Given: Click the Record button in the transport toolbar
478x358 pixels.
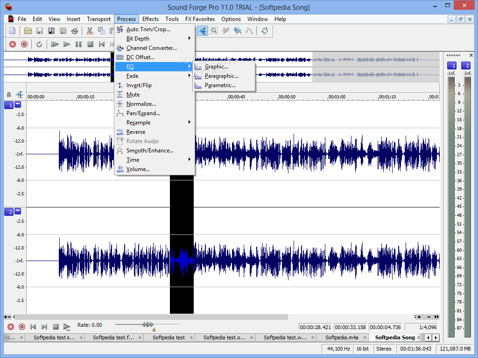Looking at the screenshot, I should [x=13, y=44].
